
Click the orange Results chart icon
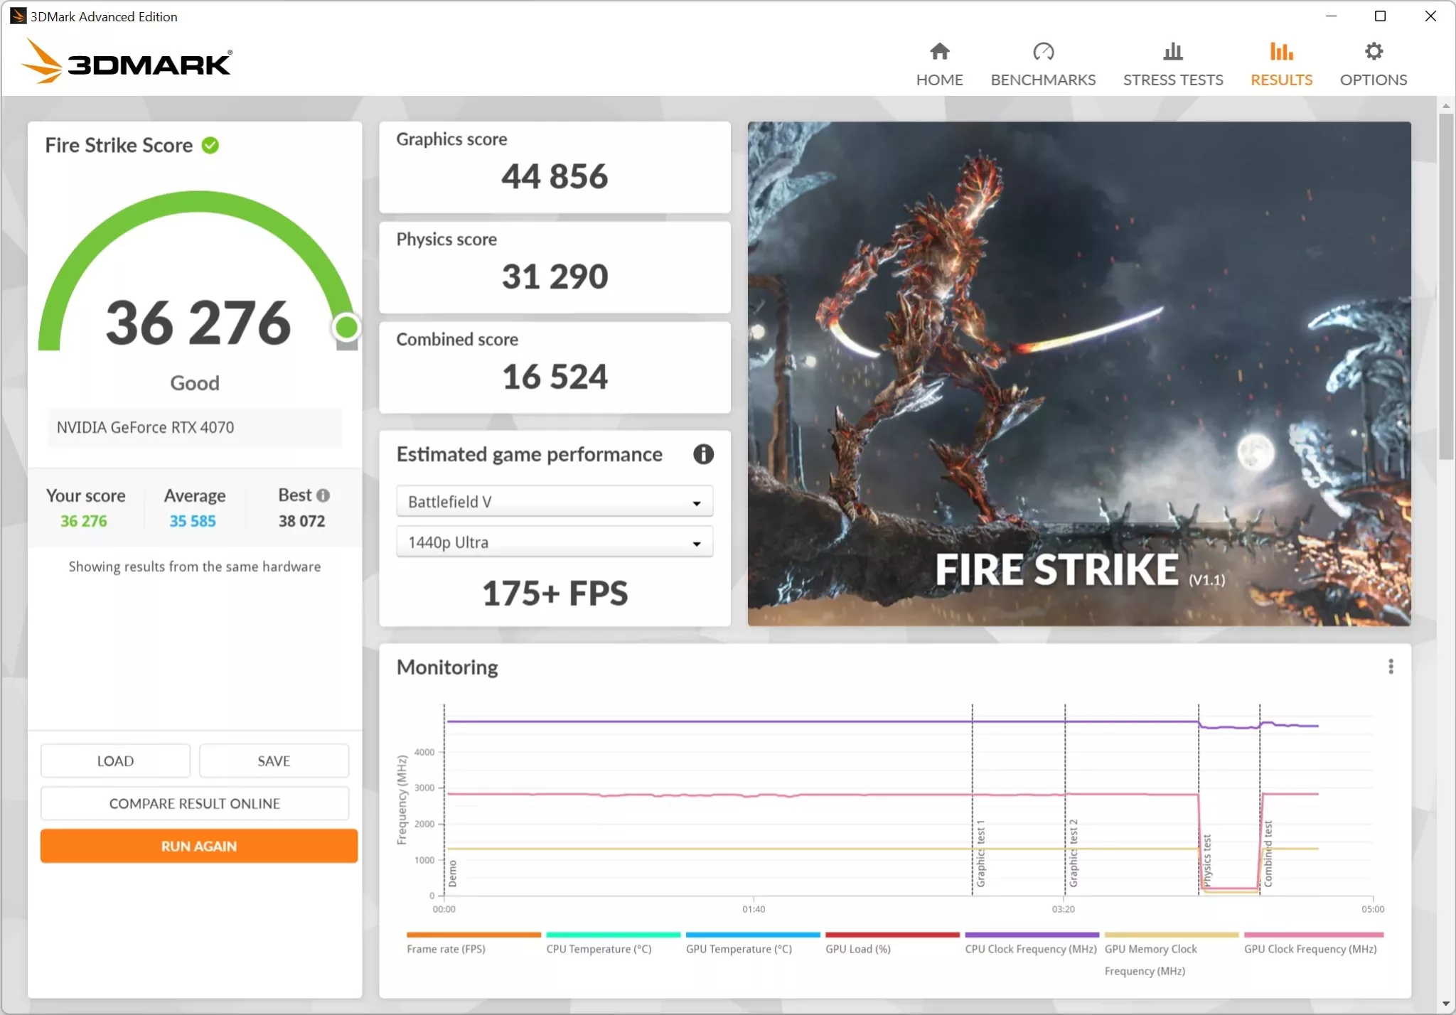(1280, 50)
